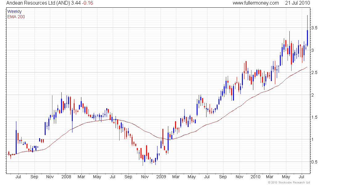339x185 pixels.
Task: Click the EMA 200 indicator label
Action: click(x=16, y=17)
